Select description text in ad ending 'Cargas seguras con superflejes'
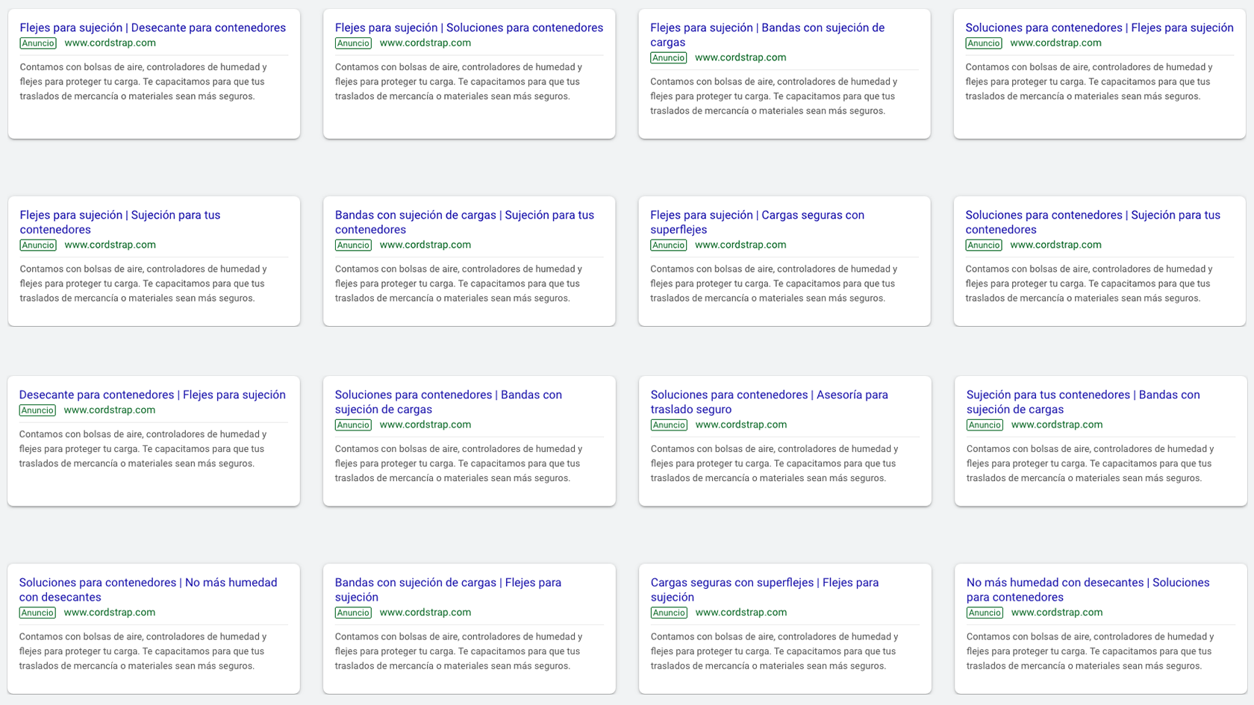The width and height of the screenshot is (1254, 705). coord(773,283)
